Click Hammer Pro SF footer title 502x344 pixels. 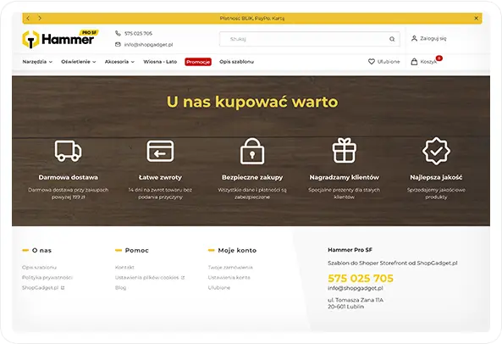click(x=350, y=250)
